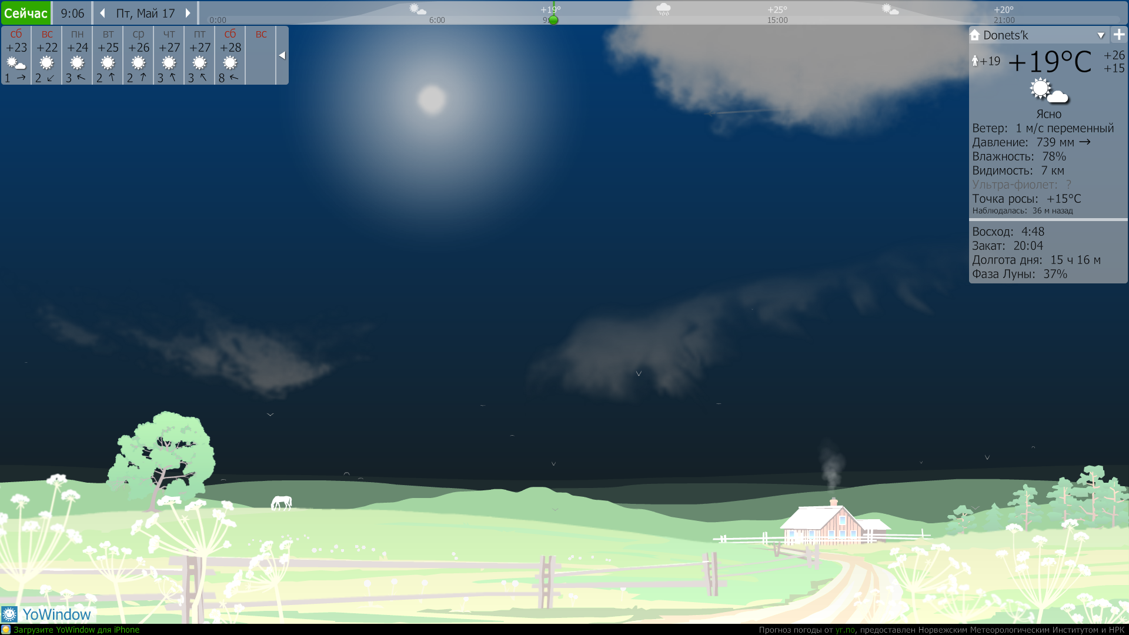Open the YoWindow logo link

pyautogui.click(x=47, y=614)
